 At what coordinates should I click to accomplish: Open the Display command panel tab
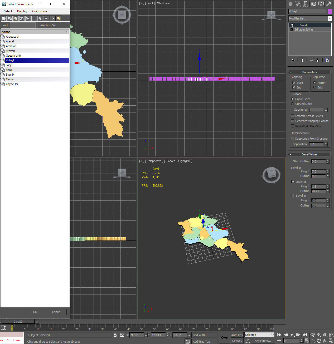pos(321,4)
